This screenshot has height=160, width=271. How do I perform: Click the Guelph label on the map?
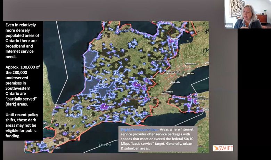pos(151,78)
